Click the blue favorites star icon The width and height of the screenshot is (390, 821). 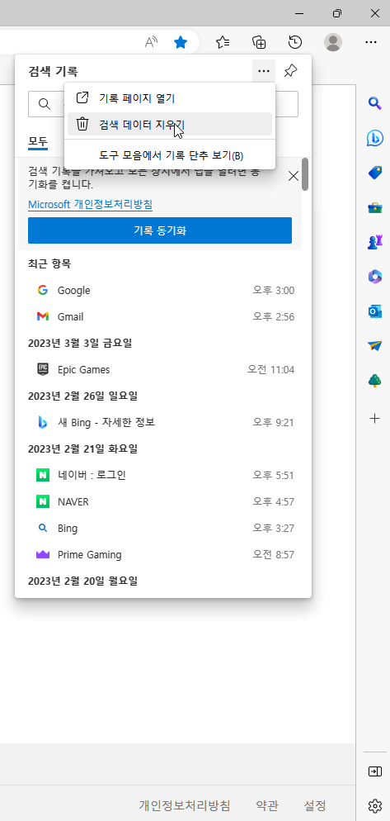click(181, 42)
